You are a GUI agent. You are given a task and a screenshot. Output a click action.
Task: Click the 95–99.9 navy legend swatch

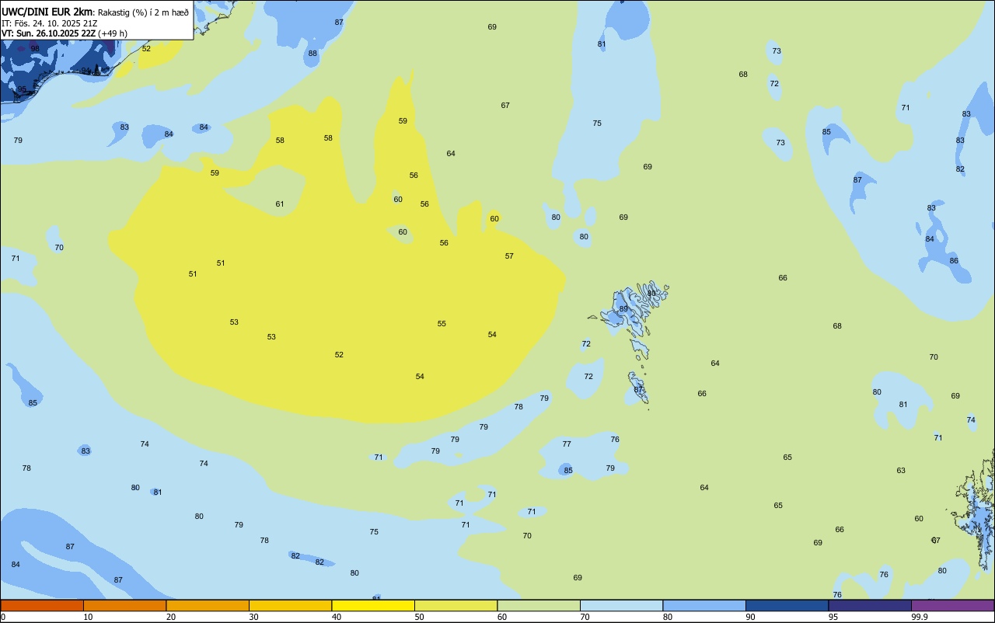click(870, 605)
